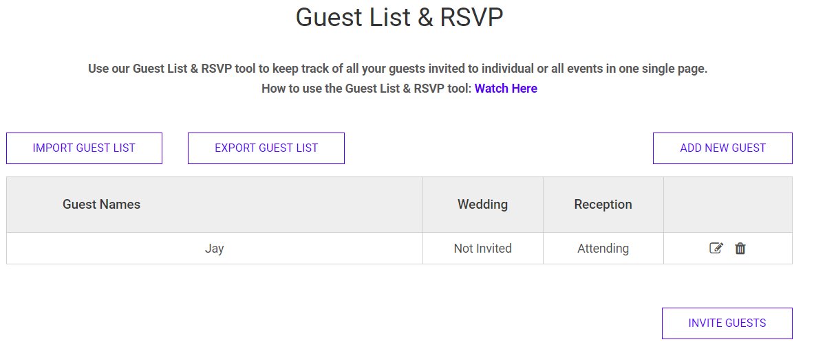Click Jay's Not Invited wedding status

click(x=482, y=249)
